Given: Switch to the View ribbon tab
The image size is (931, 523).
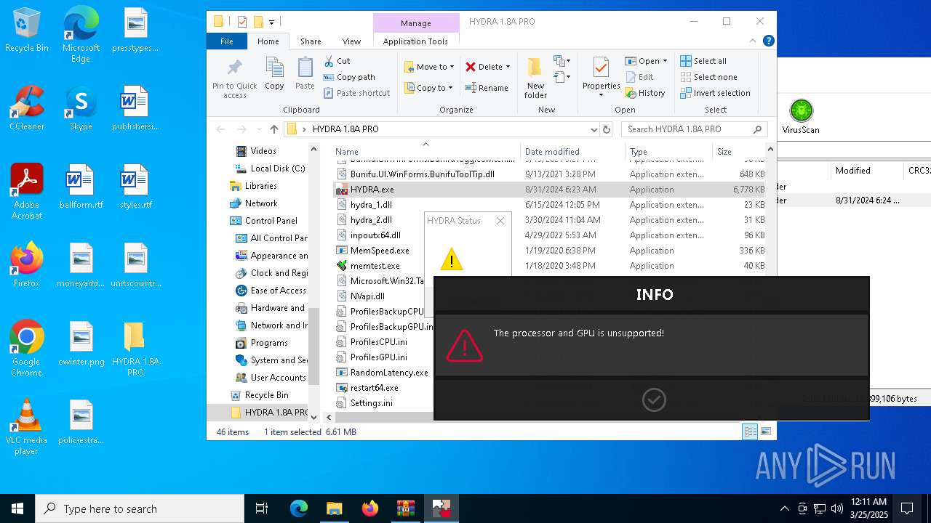Looking at the screenshot, I should (351, 41).
